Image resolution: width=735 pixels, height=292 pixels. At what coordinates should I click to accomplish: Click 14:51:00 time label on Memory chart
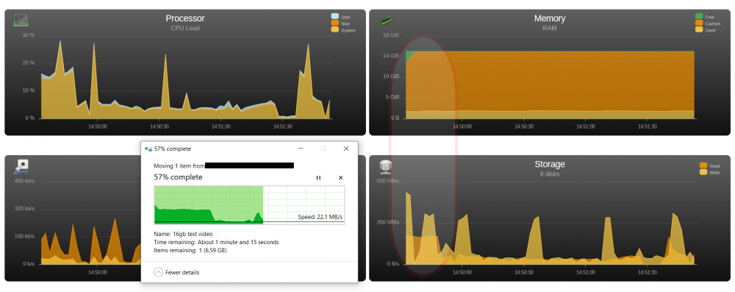pyautogui.click(x=586, y=127)
